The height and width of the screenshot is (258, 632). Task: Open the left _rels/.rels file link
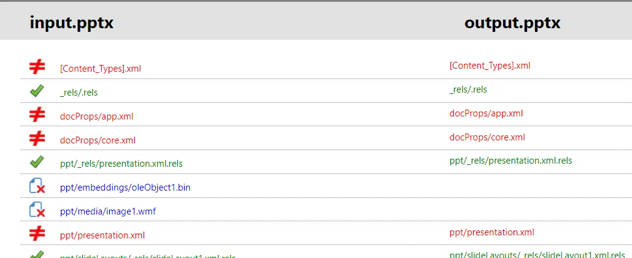(79, 93)
